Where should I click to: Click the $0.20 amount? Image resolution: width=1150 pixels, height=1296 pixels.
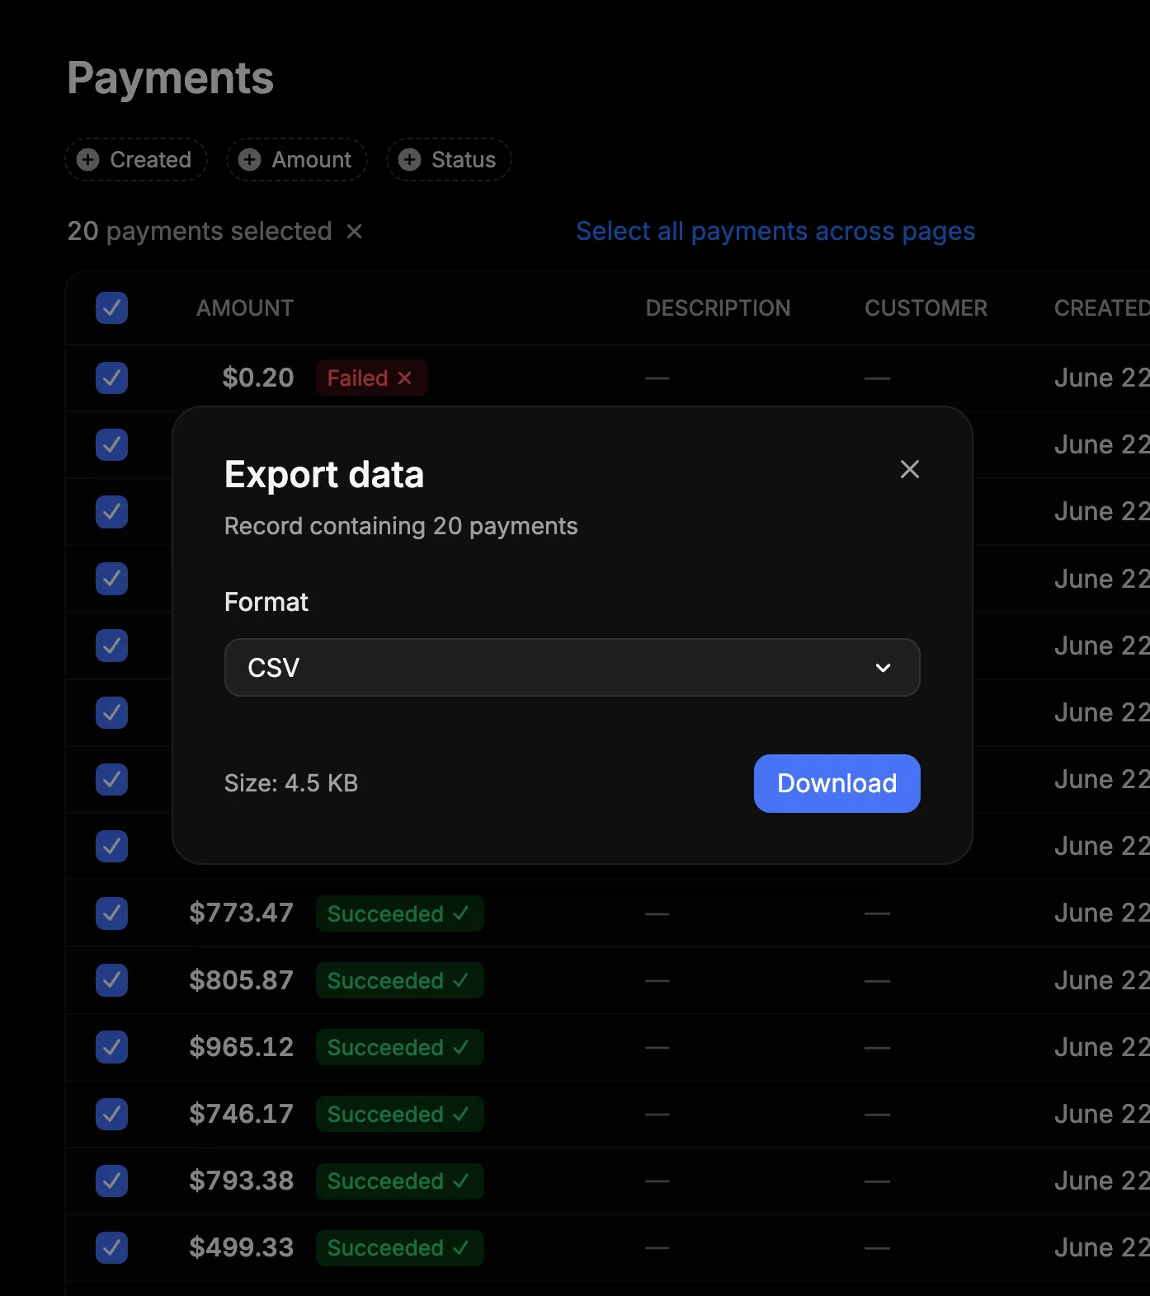257,378
